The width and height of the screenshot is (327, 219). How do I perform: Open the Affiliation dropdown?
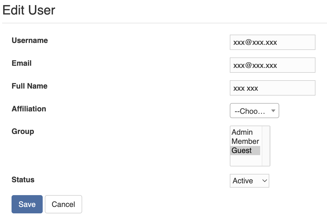point(254,111)
